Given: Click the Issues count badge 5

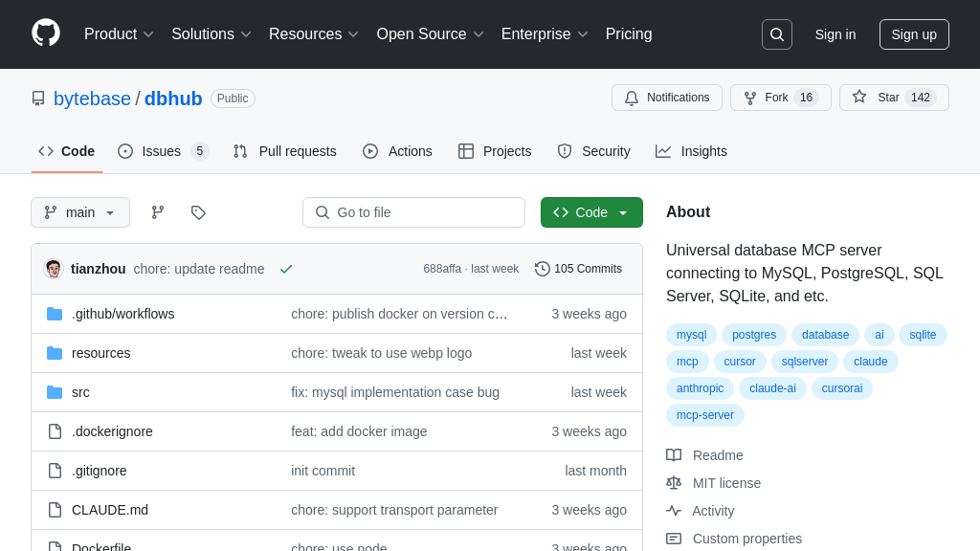Looking at the screenshot, I should 199,151.
